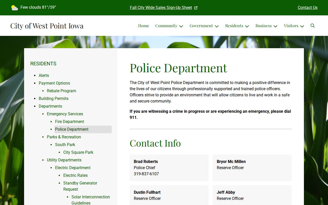Open the Residents menu item
The image size is (328, 205).
[234, 26]
